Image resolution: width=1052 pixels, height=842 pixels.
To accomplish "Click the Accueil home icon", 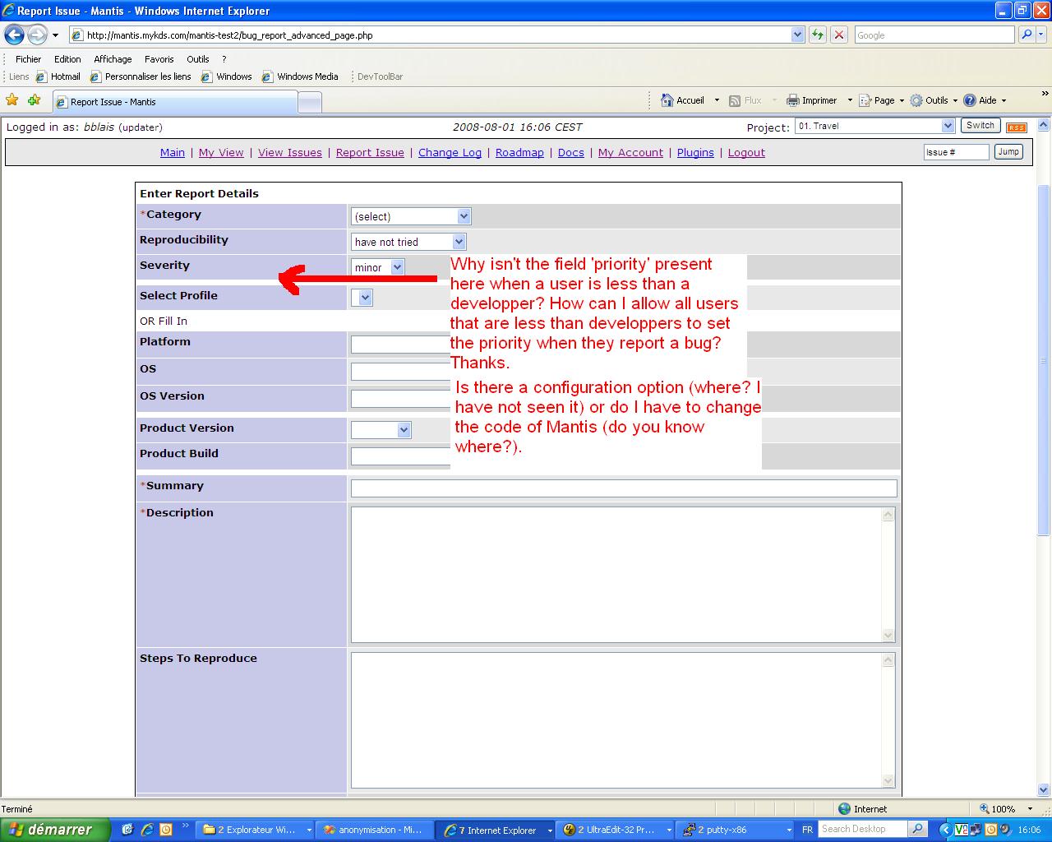I will [667, 100].
